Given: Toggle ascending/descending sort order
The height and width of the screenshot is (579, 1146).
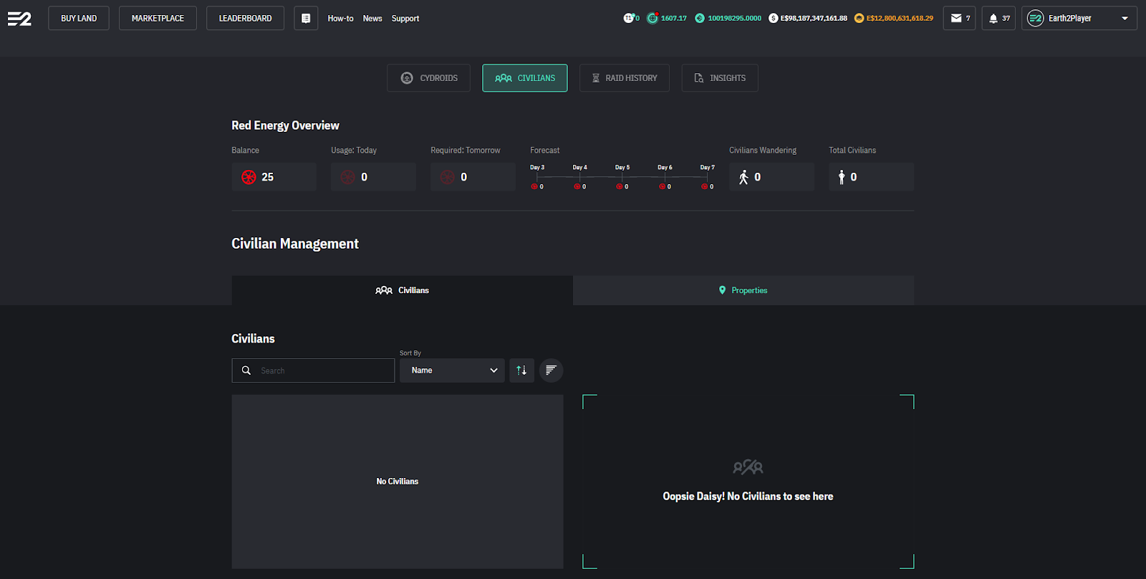Looking at the screenshot, I should pyautogui.click(x=521, y=370).
